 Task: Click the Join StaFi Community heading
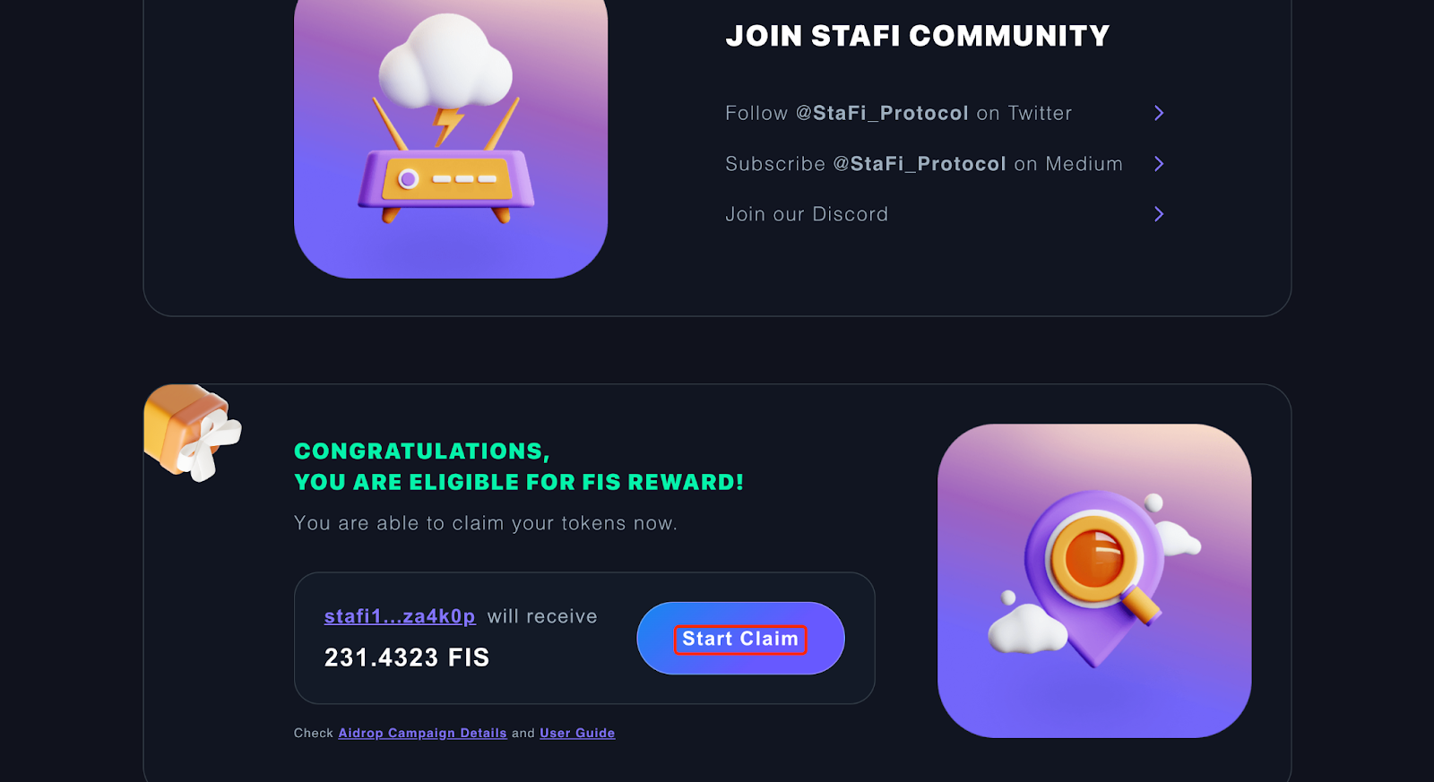click(918, 36)
